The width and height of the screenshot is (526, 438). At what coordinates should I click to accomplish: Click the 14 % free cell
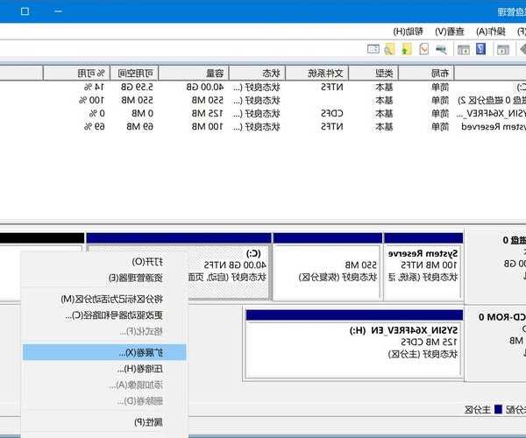coord(95,87)
